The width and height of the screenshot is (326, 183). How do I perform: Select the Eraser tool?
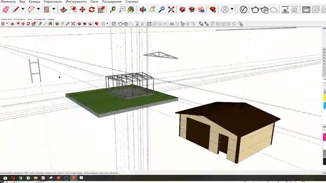[6, 10]
